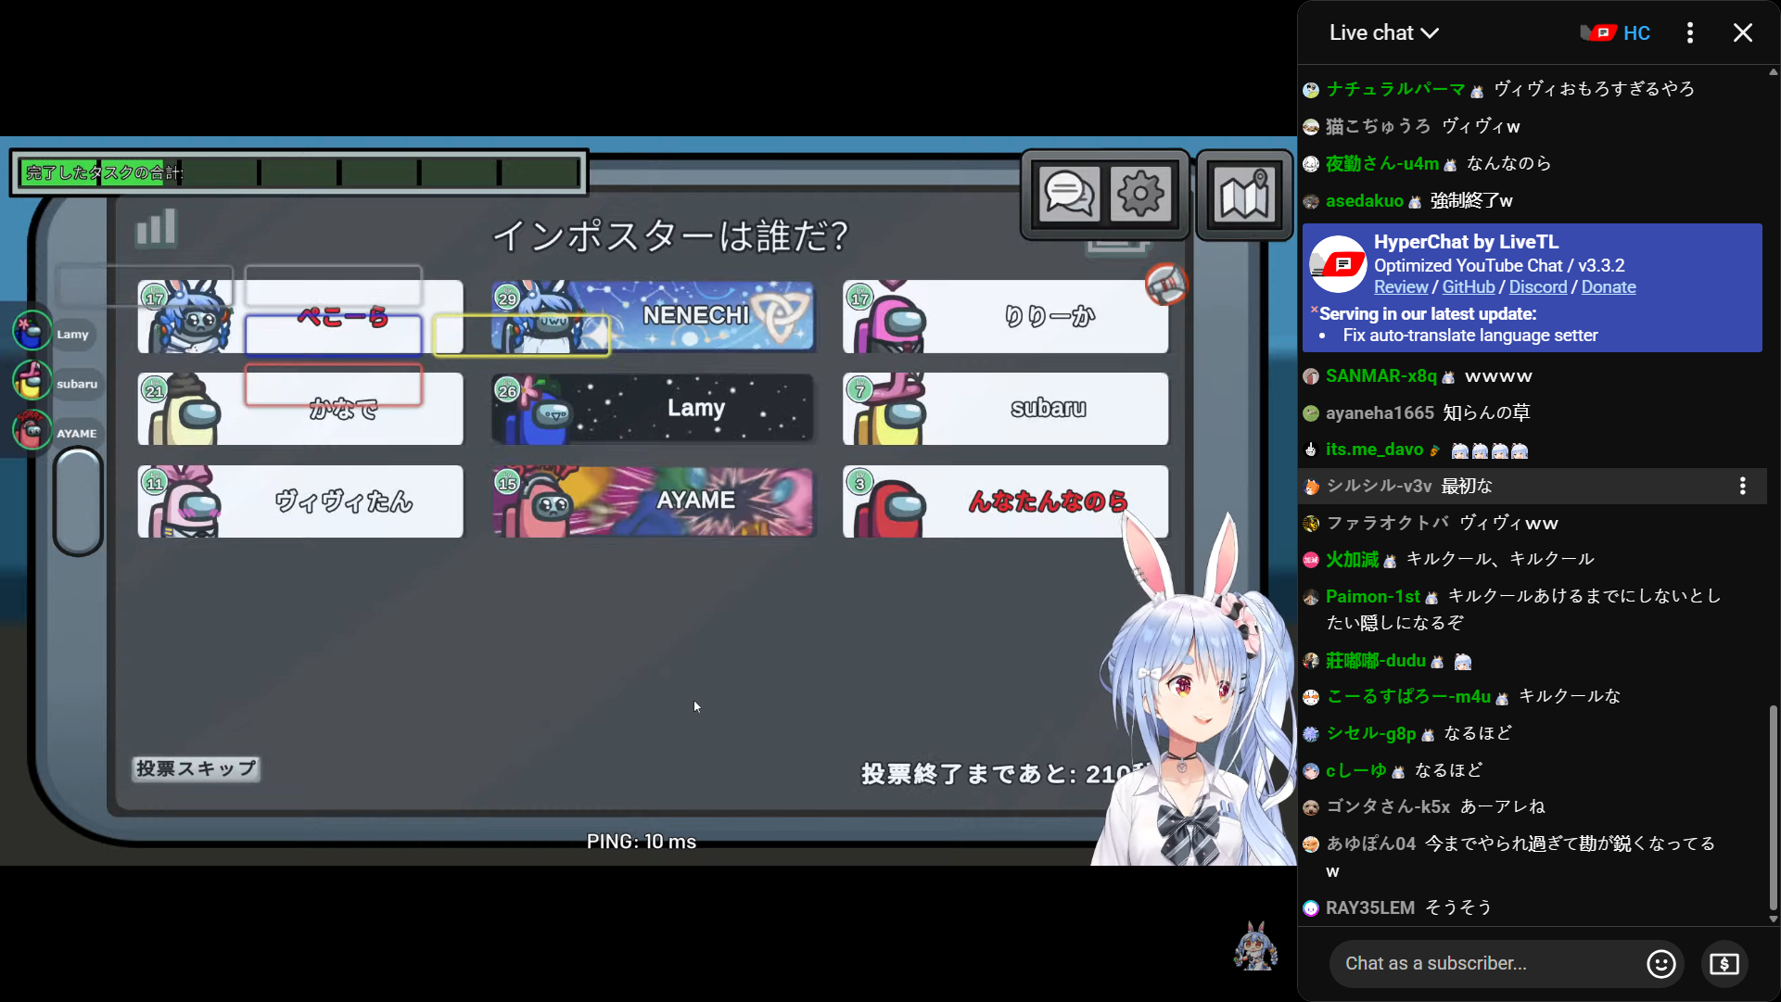Open the HyperChat Donate link
This screenshot has height=1002, width=1781.
click(1609, 287)
